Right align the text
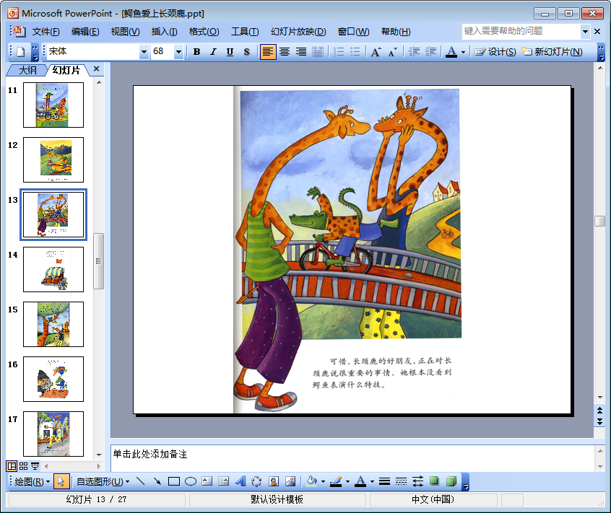The image size is (611, 513). coord(301,52)
